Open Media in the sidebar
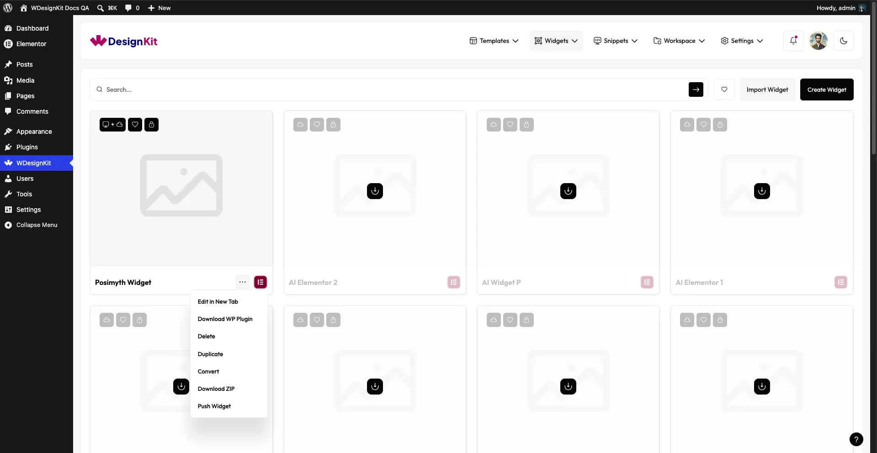 tap(37, 80)
